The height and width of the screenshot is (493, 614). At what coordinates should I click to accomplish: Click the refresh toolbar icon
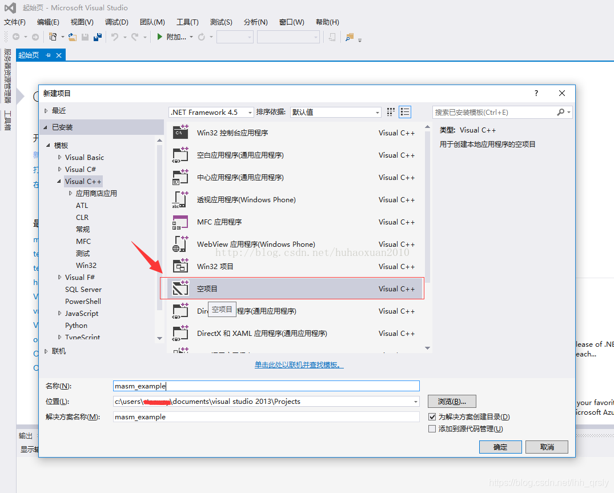[201, 37]
